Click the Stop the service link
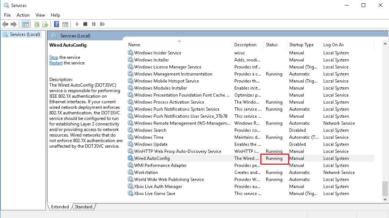Screen dimensions: 389x218 [x=54, y=57]
